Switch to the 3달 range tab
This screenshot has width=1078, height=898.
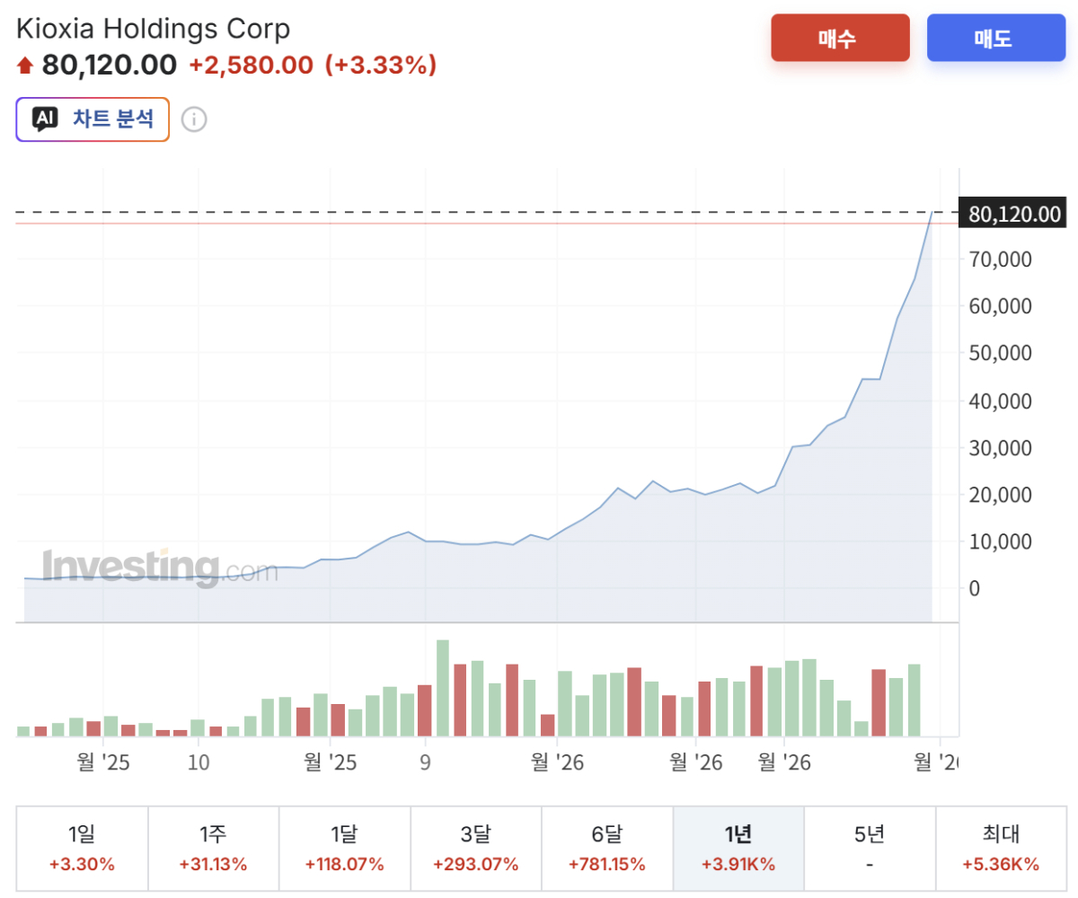[x=476, y=849]
